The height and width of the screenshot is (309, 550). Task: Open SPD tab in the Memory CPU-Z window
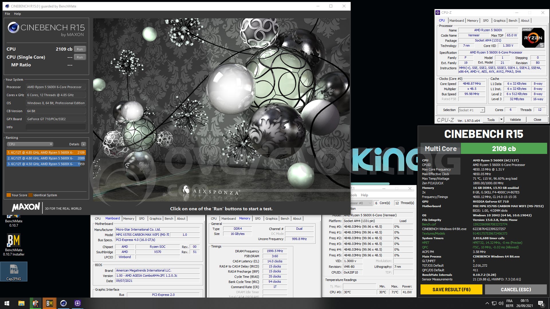click(258, 219)
